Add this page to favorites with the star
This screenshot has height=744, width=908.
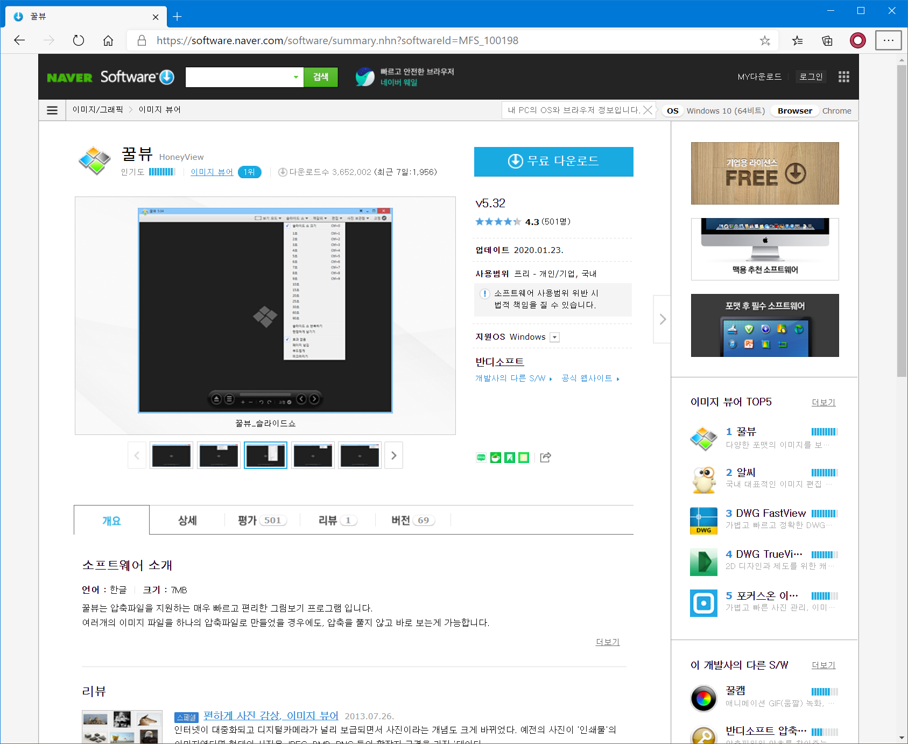(x=765, y=40)
